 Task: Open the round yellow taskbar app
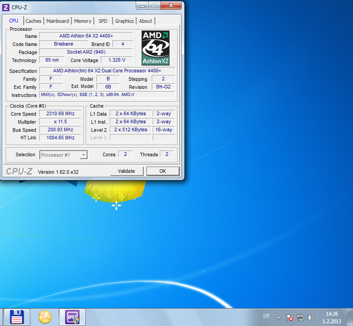(x=45, y=317)
